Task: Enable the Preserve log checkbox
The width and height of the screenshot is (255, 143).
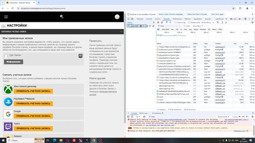Action: pos(175,23)
